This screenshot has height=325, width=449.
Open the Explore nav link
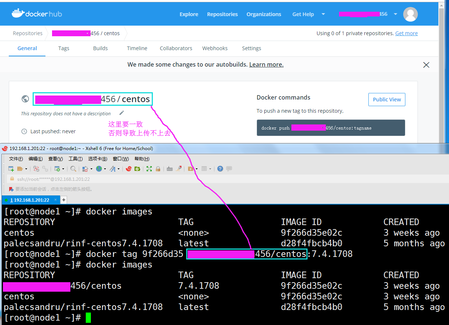click(x=189, y=14)
